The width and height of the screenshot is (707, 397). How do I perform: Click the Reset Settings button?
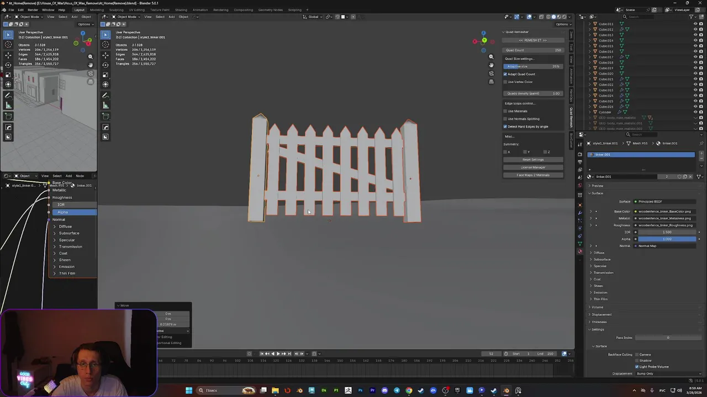tap(533, 160)
